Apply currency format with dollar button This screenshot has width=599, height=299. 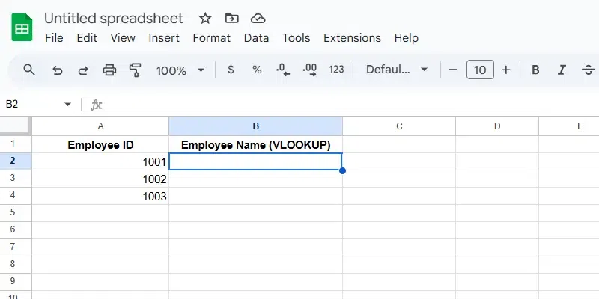click(x=231, y=70)
